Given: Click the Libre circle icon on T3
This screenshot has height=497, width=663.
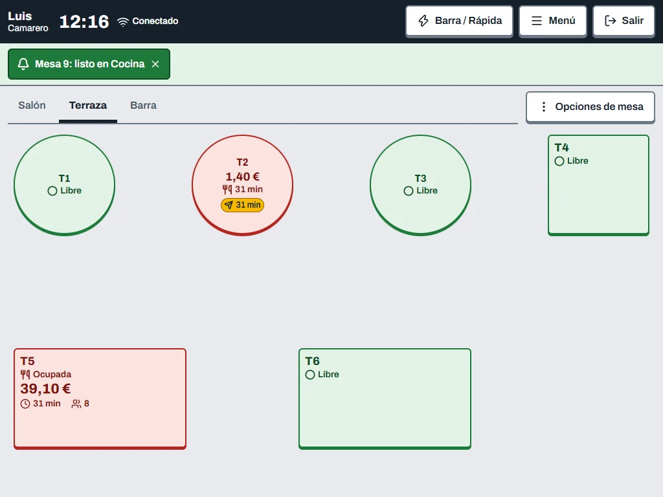Looking at the screenshot, I should click(x=409, y=191).
